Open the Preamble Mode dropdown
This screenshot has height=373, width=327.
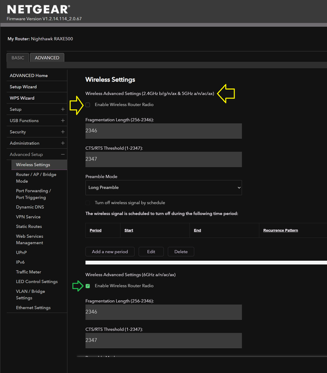pos(163,187)
